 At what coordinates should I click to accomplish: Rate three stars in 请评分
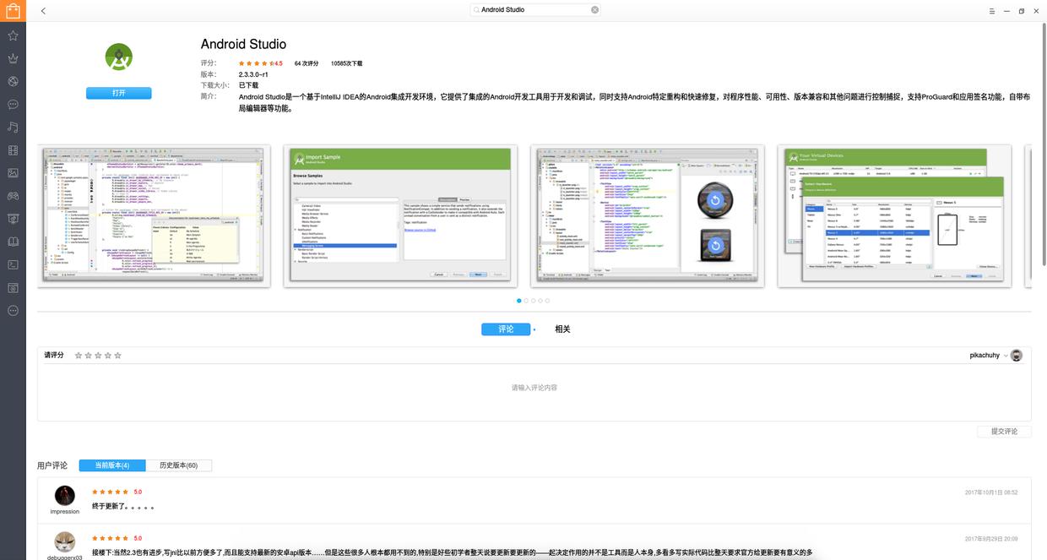tap(98, 356)
